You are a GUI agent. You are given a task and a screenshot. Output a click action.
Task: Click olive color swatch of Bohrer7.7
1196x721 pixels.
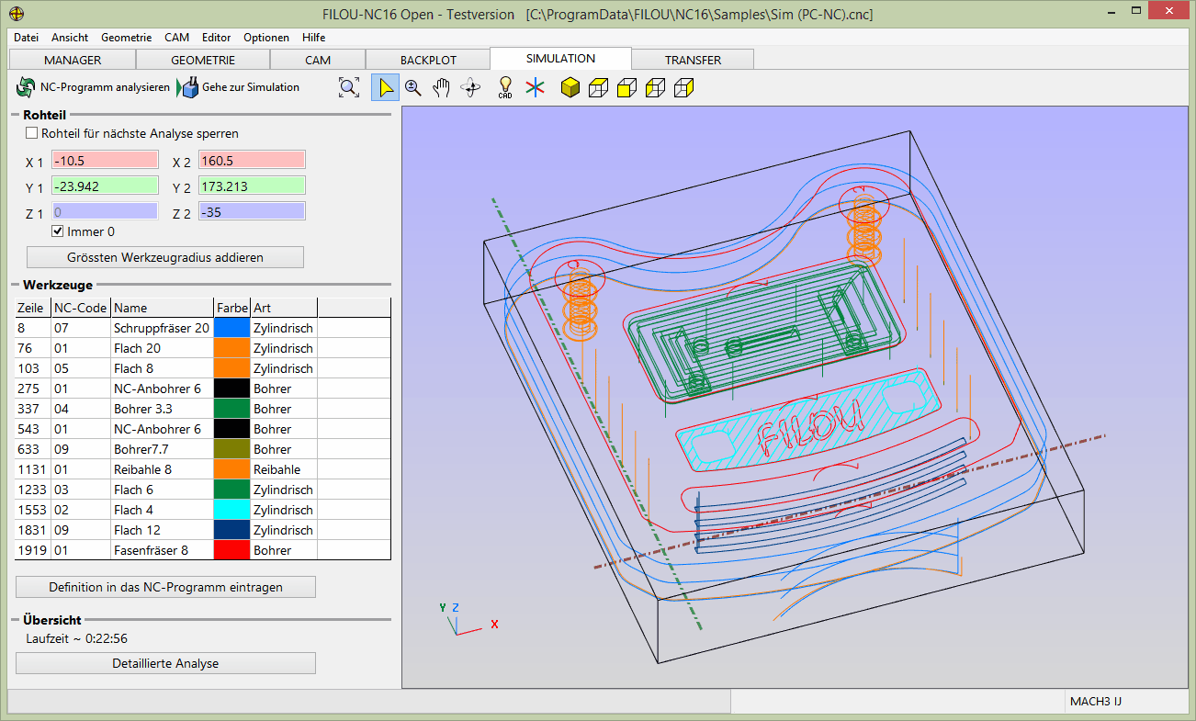231,449
